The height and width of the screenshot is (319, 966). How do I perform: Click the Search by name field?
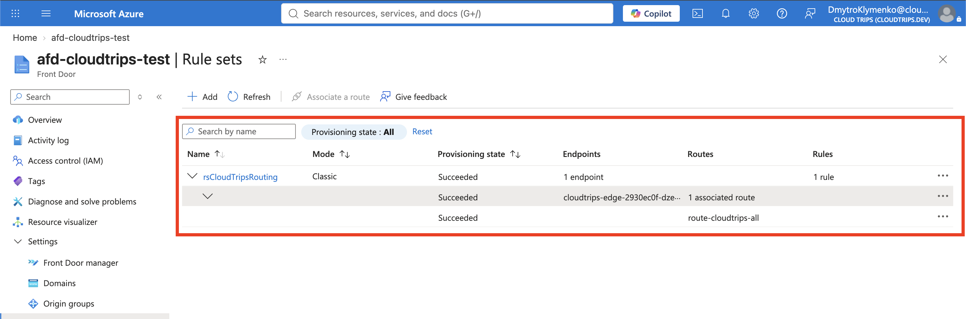[x=239, y=131]
